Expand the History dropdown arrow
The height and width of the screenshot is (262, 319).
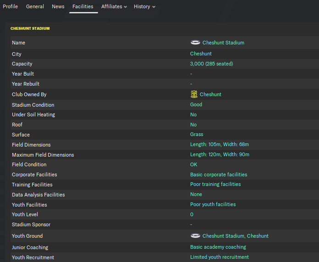[154, 7]
